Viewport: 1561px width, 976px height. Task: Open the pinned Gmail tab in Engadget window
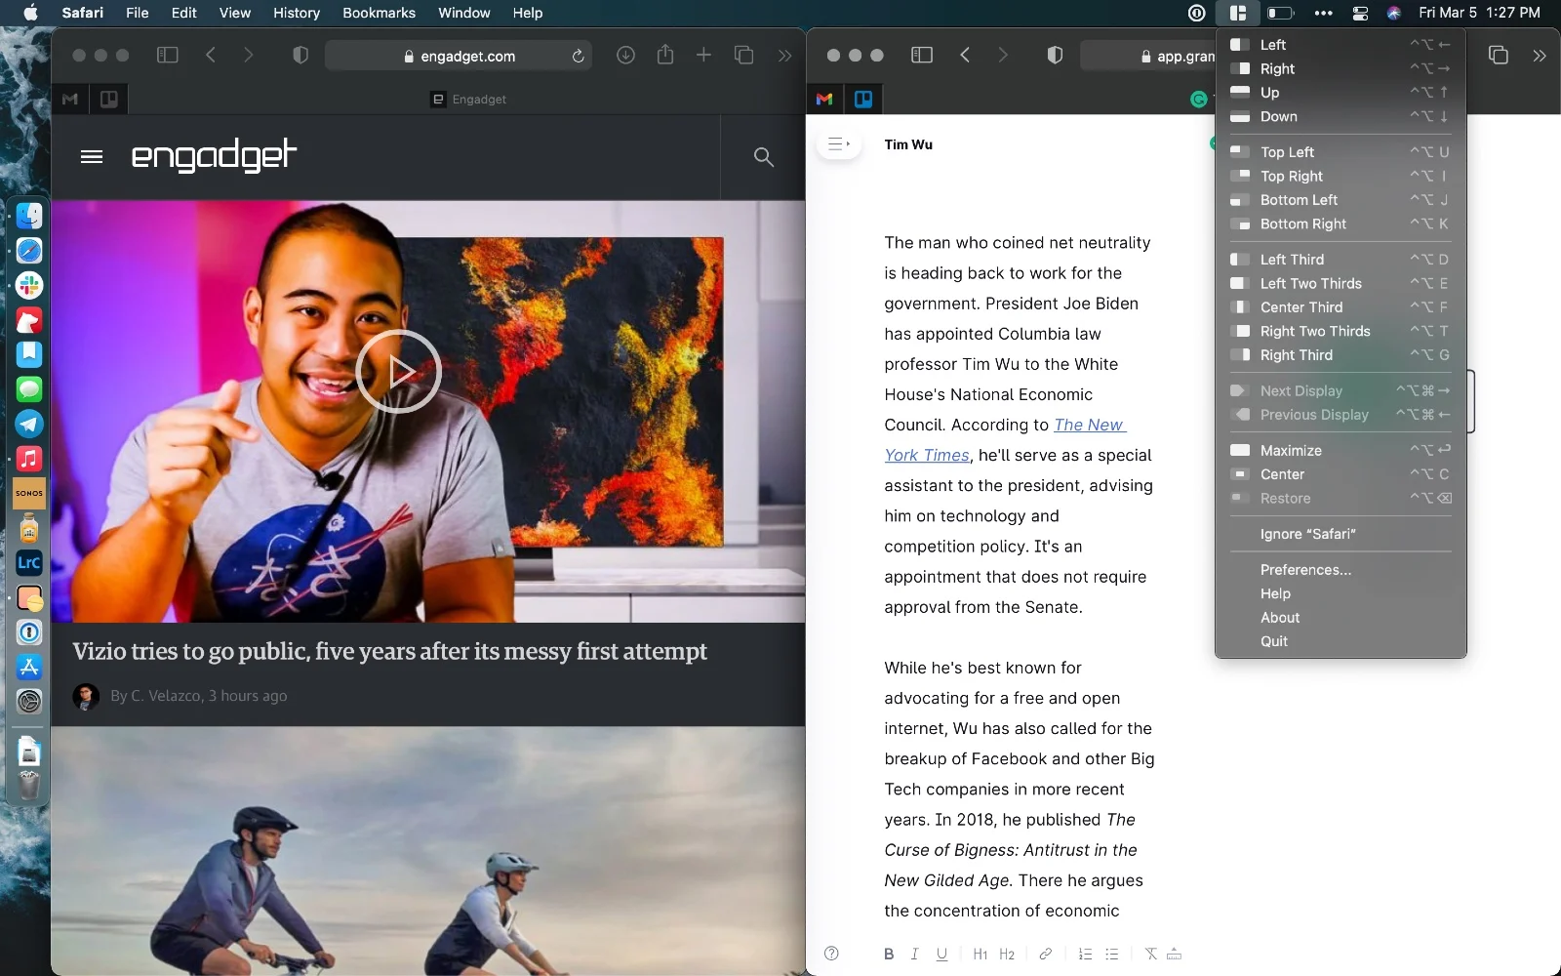pos(70,99)
